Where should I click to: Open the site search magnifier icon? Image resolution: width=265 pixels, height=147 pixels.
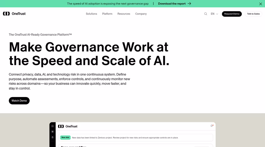(x=205, y=14)
